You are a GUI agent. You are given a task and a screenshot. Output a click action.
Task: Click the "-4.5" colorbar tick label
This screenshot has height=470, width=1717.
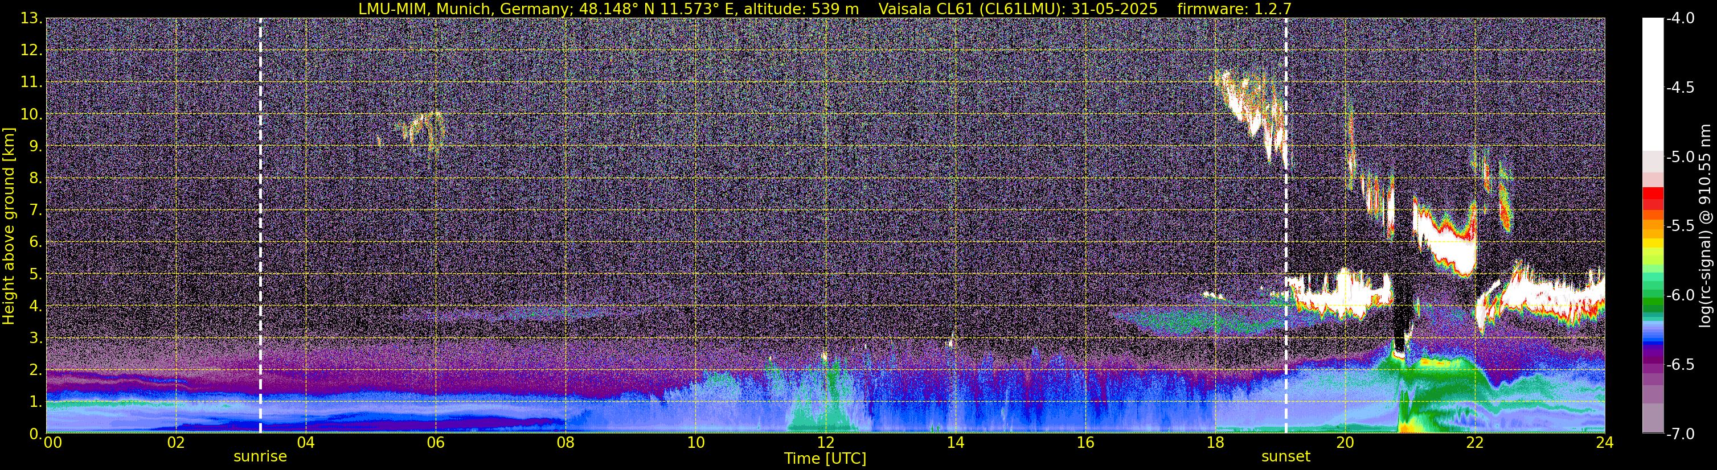pyautogui.click(x=1681, y=88)
